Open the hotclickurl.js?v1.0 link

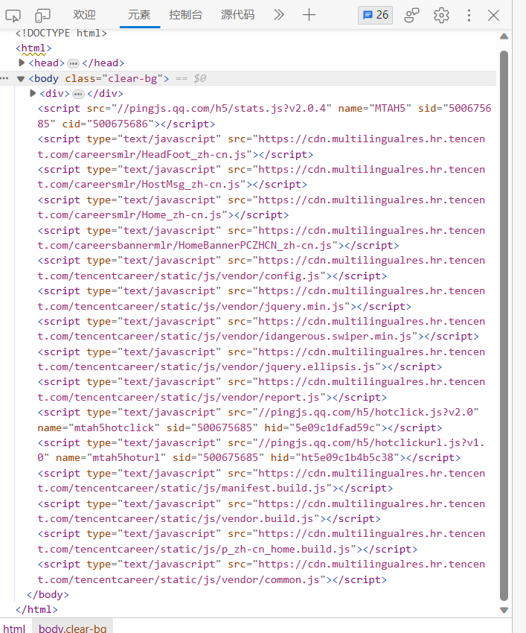(261, 450)
